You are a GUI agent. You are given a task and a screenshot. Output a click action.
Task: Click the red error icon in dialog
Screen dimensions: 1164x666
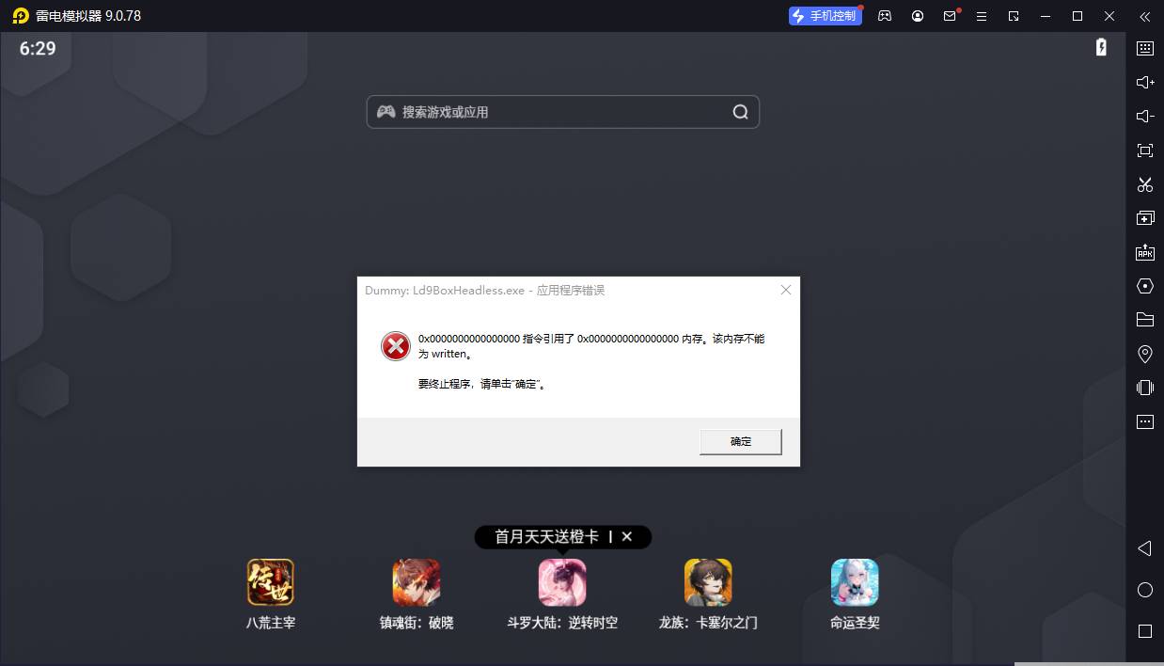(396, 346)
